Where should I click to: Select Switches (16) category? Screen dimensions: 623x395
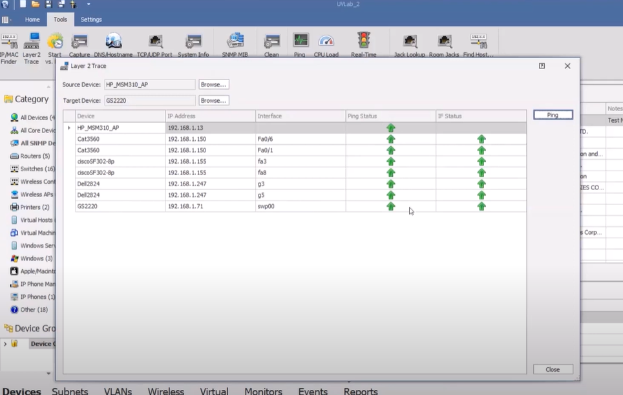(32, 169)
